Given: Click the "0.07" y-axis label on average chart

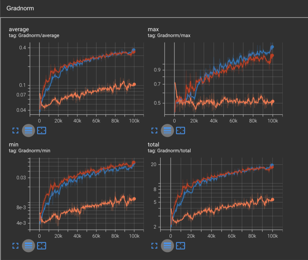Looking at the screenshot, I should coord(21,95).
